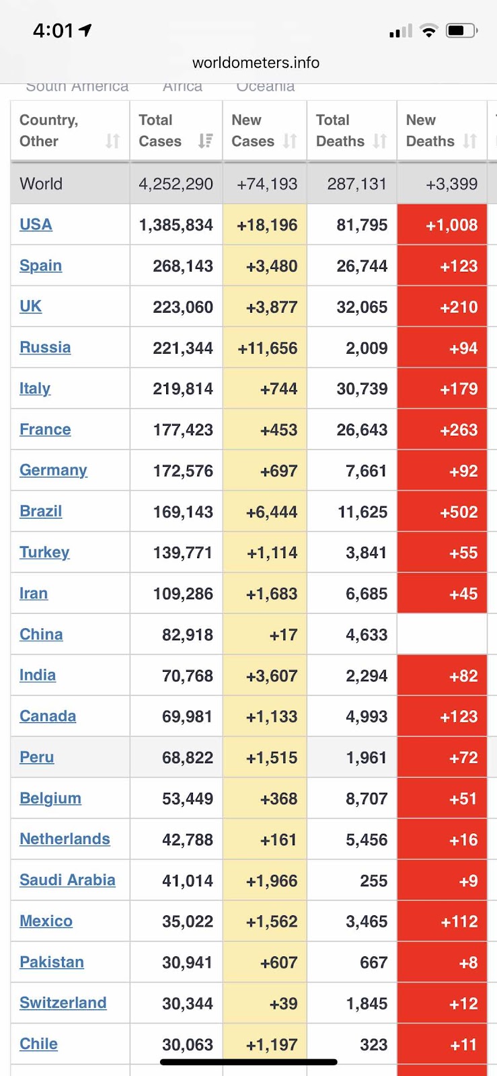Image resolution: width=497 pixels, height=1076 pixels.
Task: Select the Oceania tab
Action: click(x=266, y=87)
